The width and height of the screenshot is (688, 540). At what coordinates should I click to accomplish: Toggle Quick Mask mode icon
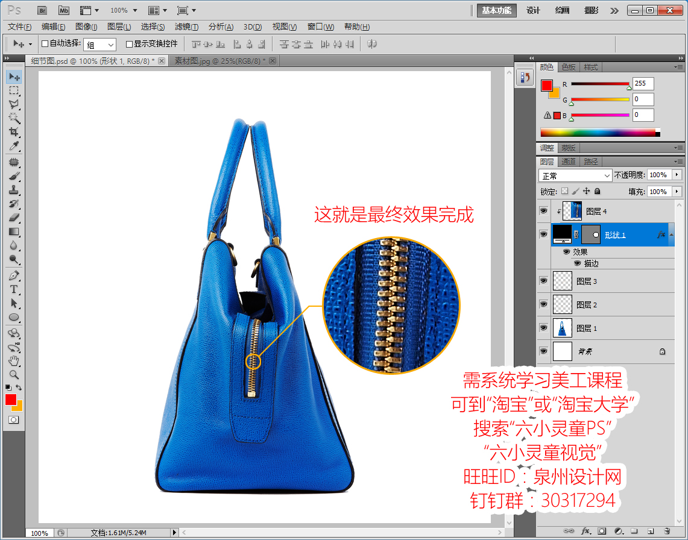[14, 420]
